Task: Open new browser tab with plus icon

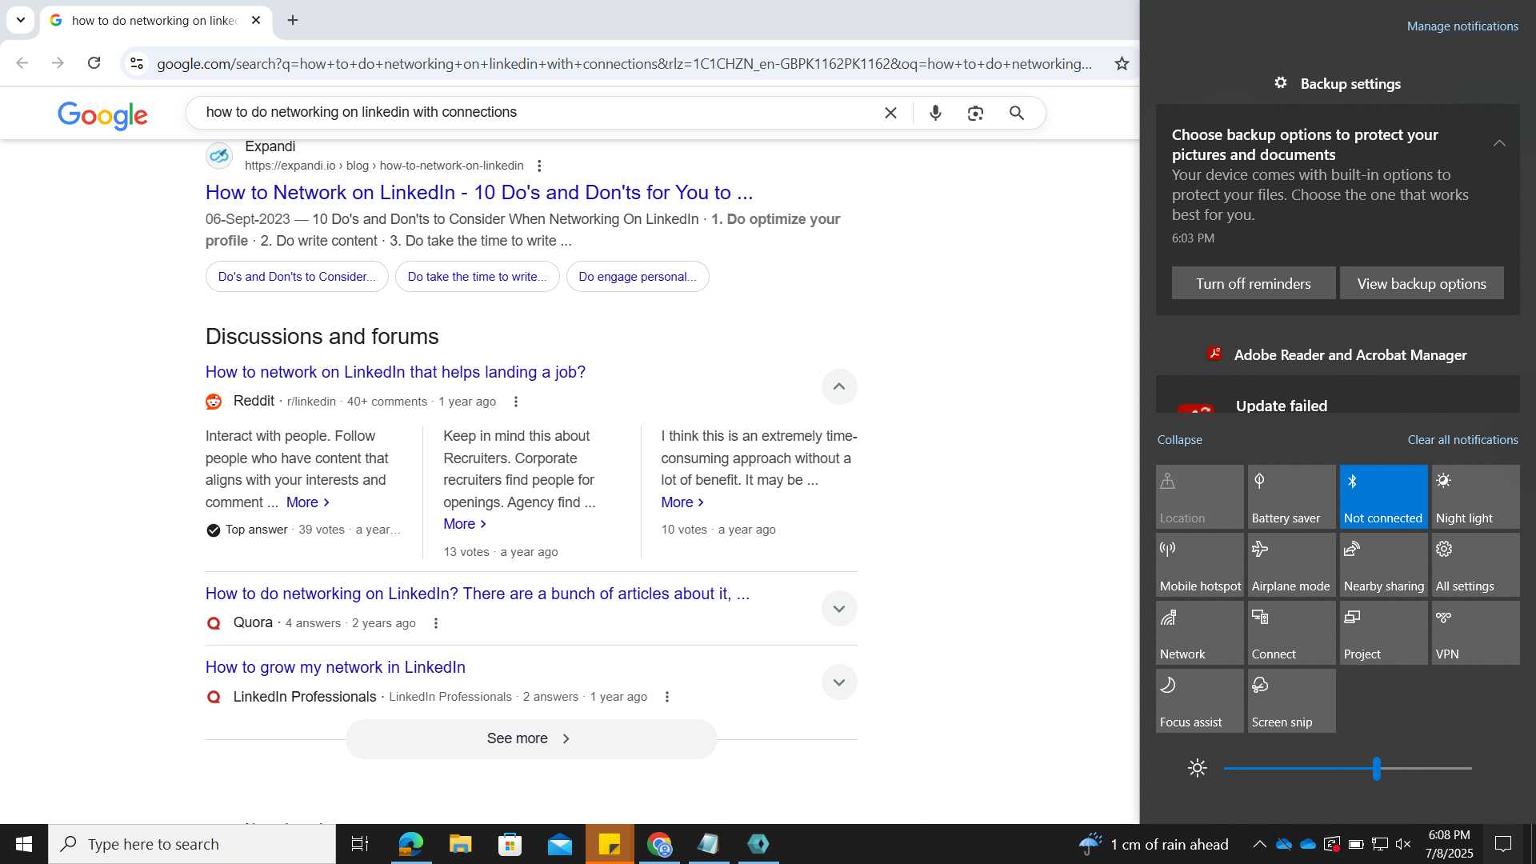Action: 293,20
